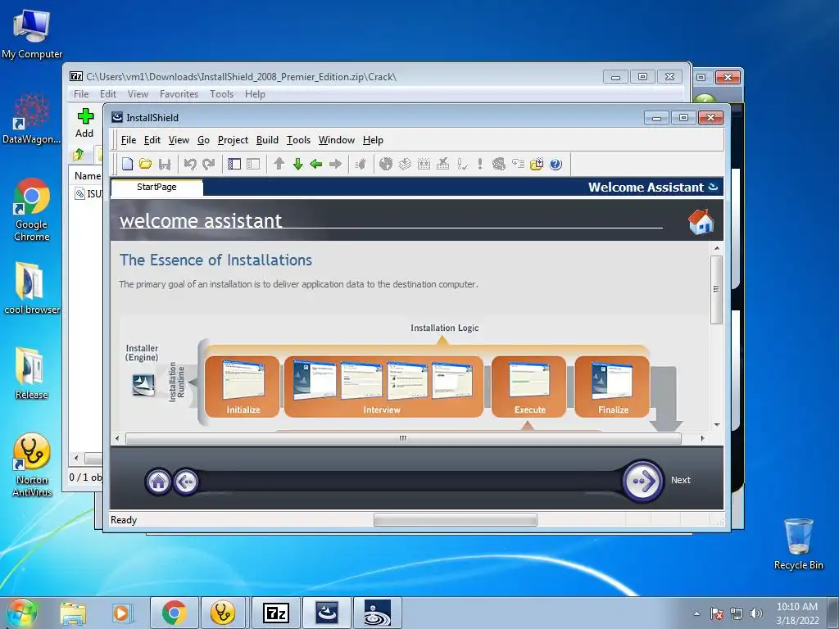Viewport: 839px width, 629px height.
Task: Open the Window menu
Action: [337, 140]
